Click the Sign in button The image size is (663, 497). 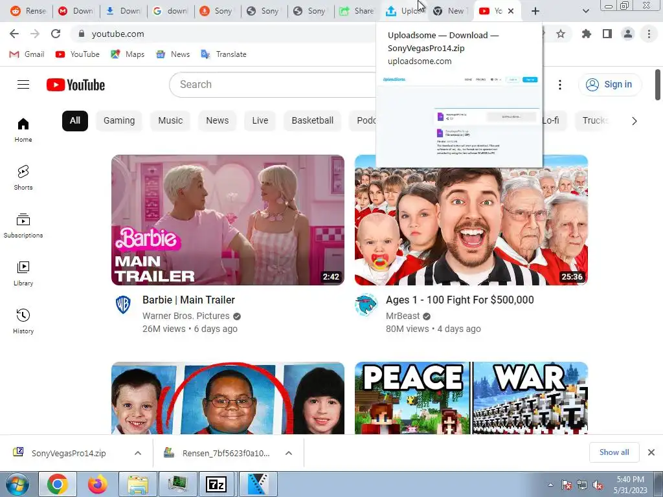[610, 85]
